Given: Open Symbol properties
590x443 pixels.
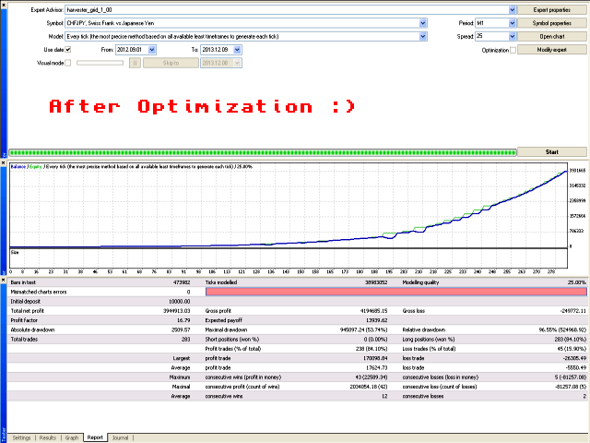Looking at the screenshot, I should [x=551, y=23].
